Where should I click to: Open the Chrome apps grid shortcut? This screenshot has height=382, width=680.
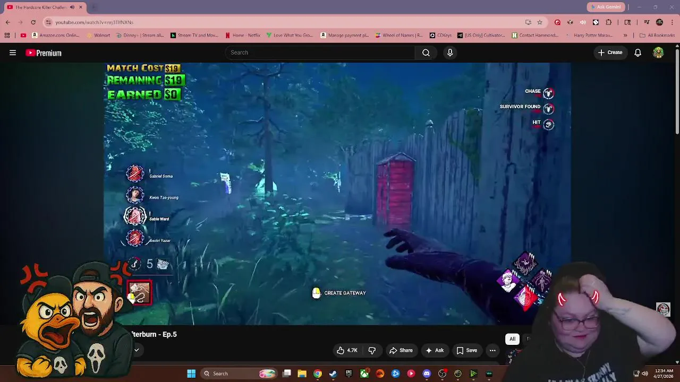[7, 36]
